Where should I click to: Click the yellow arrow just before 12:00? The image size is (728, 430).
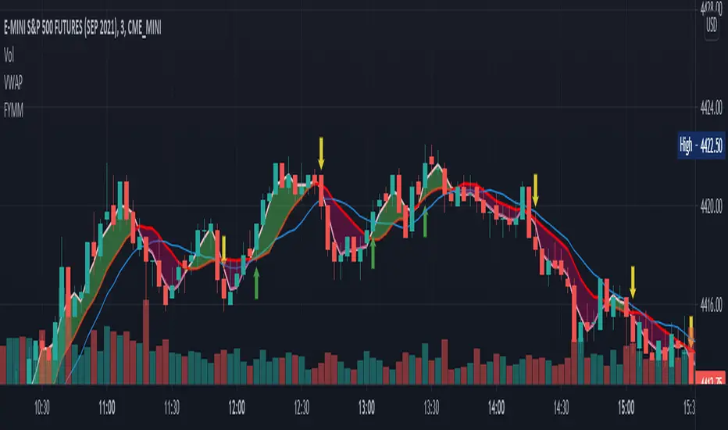click(224, 247)
